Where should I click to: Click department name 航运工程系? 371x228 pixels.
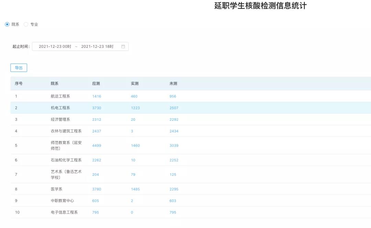click(60, 96)
